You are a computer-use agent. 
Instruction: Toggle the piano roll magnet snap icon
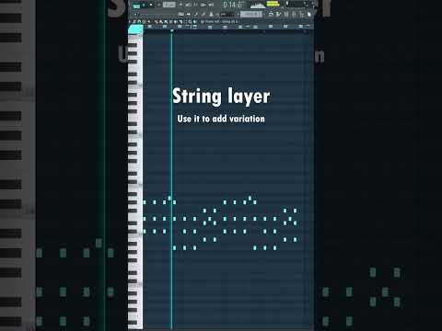[139, 22]
